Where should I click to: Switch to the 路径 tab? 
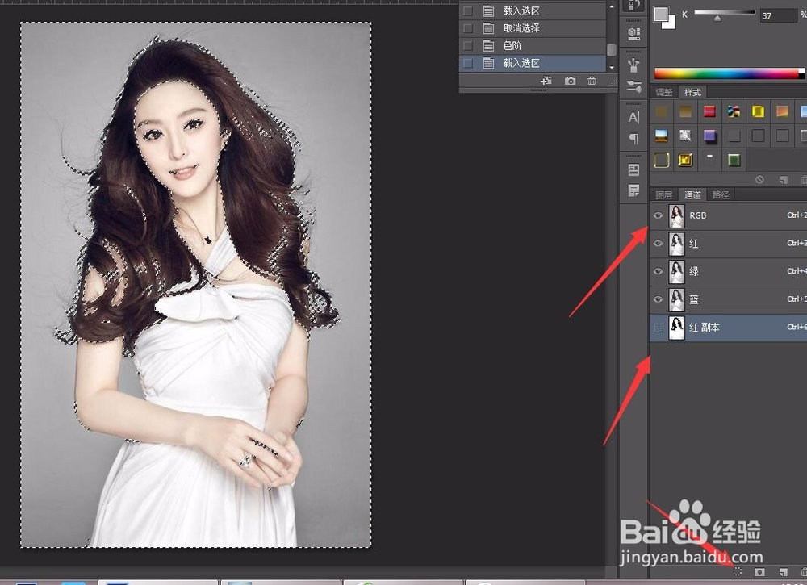tap(721, 194)
